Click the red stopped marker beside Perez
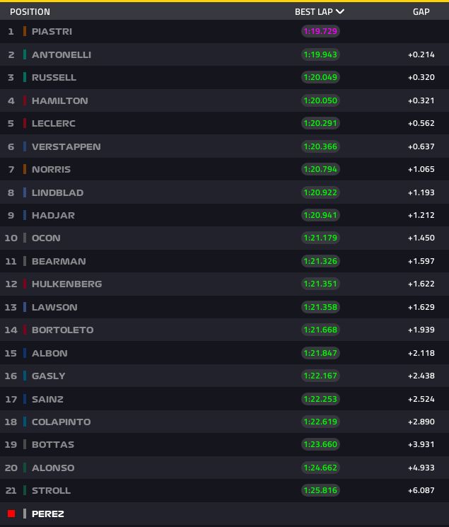Image resolution: width=449 pixels, height=527 pixels. 11,514
